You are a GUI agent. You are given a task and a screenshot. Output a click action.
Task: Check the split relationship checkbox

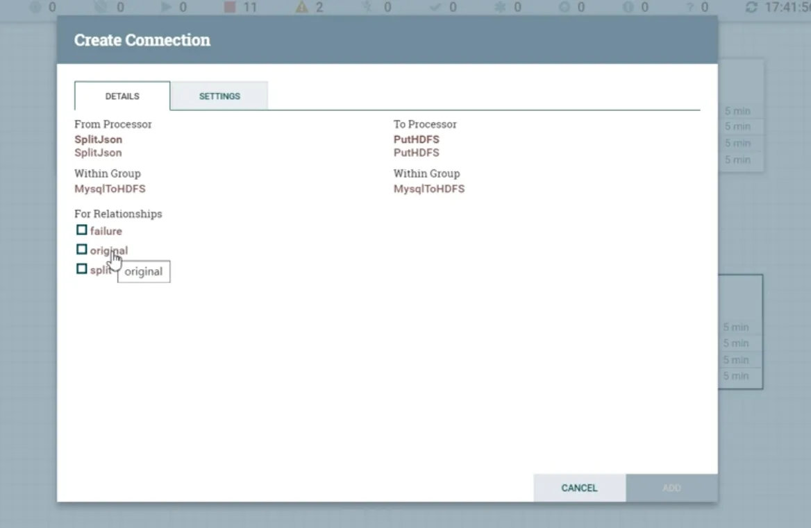[x=82, y=269]
